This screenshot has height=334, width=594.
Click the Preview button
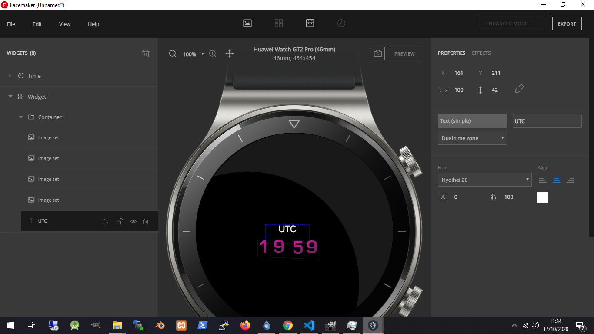404,53
